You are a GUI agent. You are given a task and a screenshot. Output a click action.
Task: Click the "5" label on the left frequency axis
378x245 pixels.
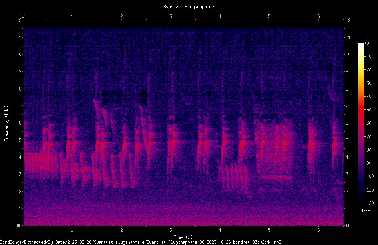pyautogui.click(x=20, y=140)
